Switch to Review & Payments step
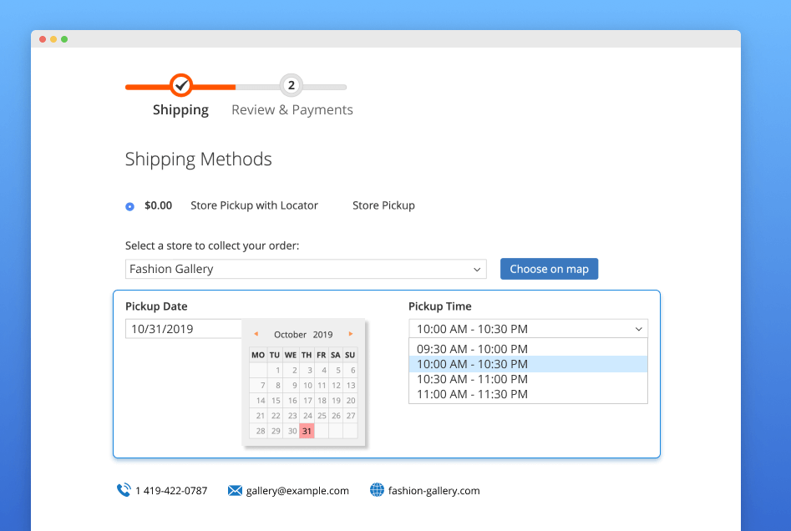The height and width of the screenshot is (531, 791). 292,110
